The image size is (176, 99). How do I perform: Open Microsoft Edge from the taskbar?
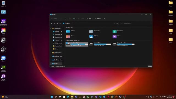(x=68, y=97)
